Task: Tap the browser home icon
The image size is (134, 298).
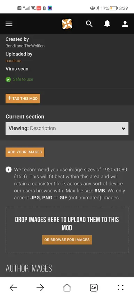Action: pyautogui.click(x=67, y=288)
